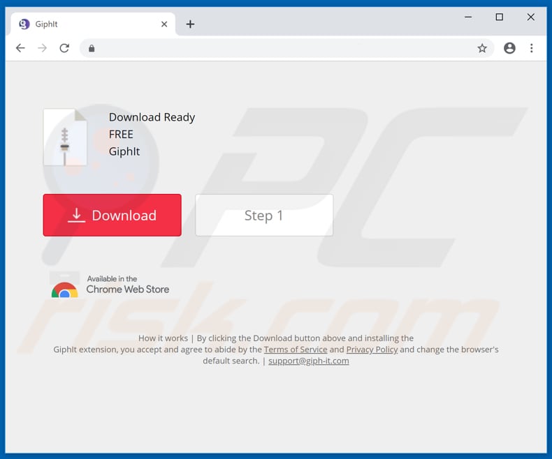
Task: Maximize the browser window
Action: [x=499, y=17]
